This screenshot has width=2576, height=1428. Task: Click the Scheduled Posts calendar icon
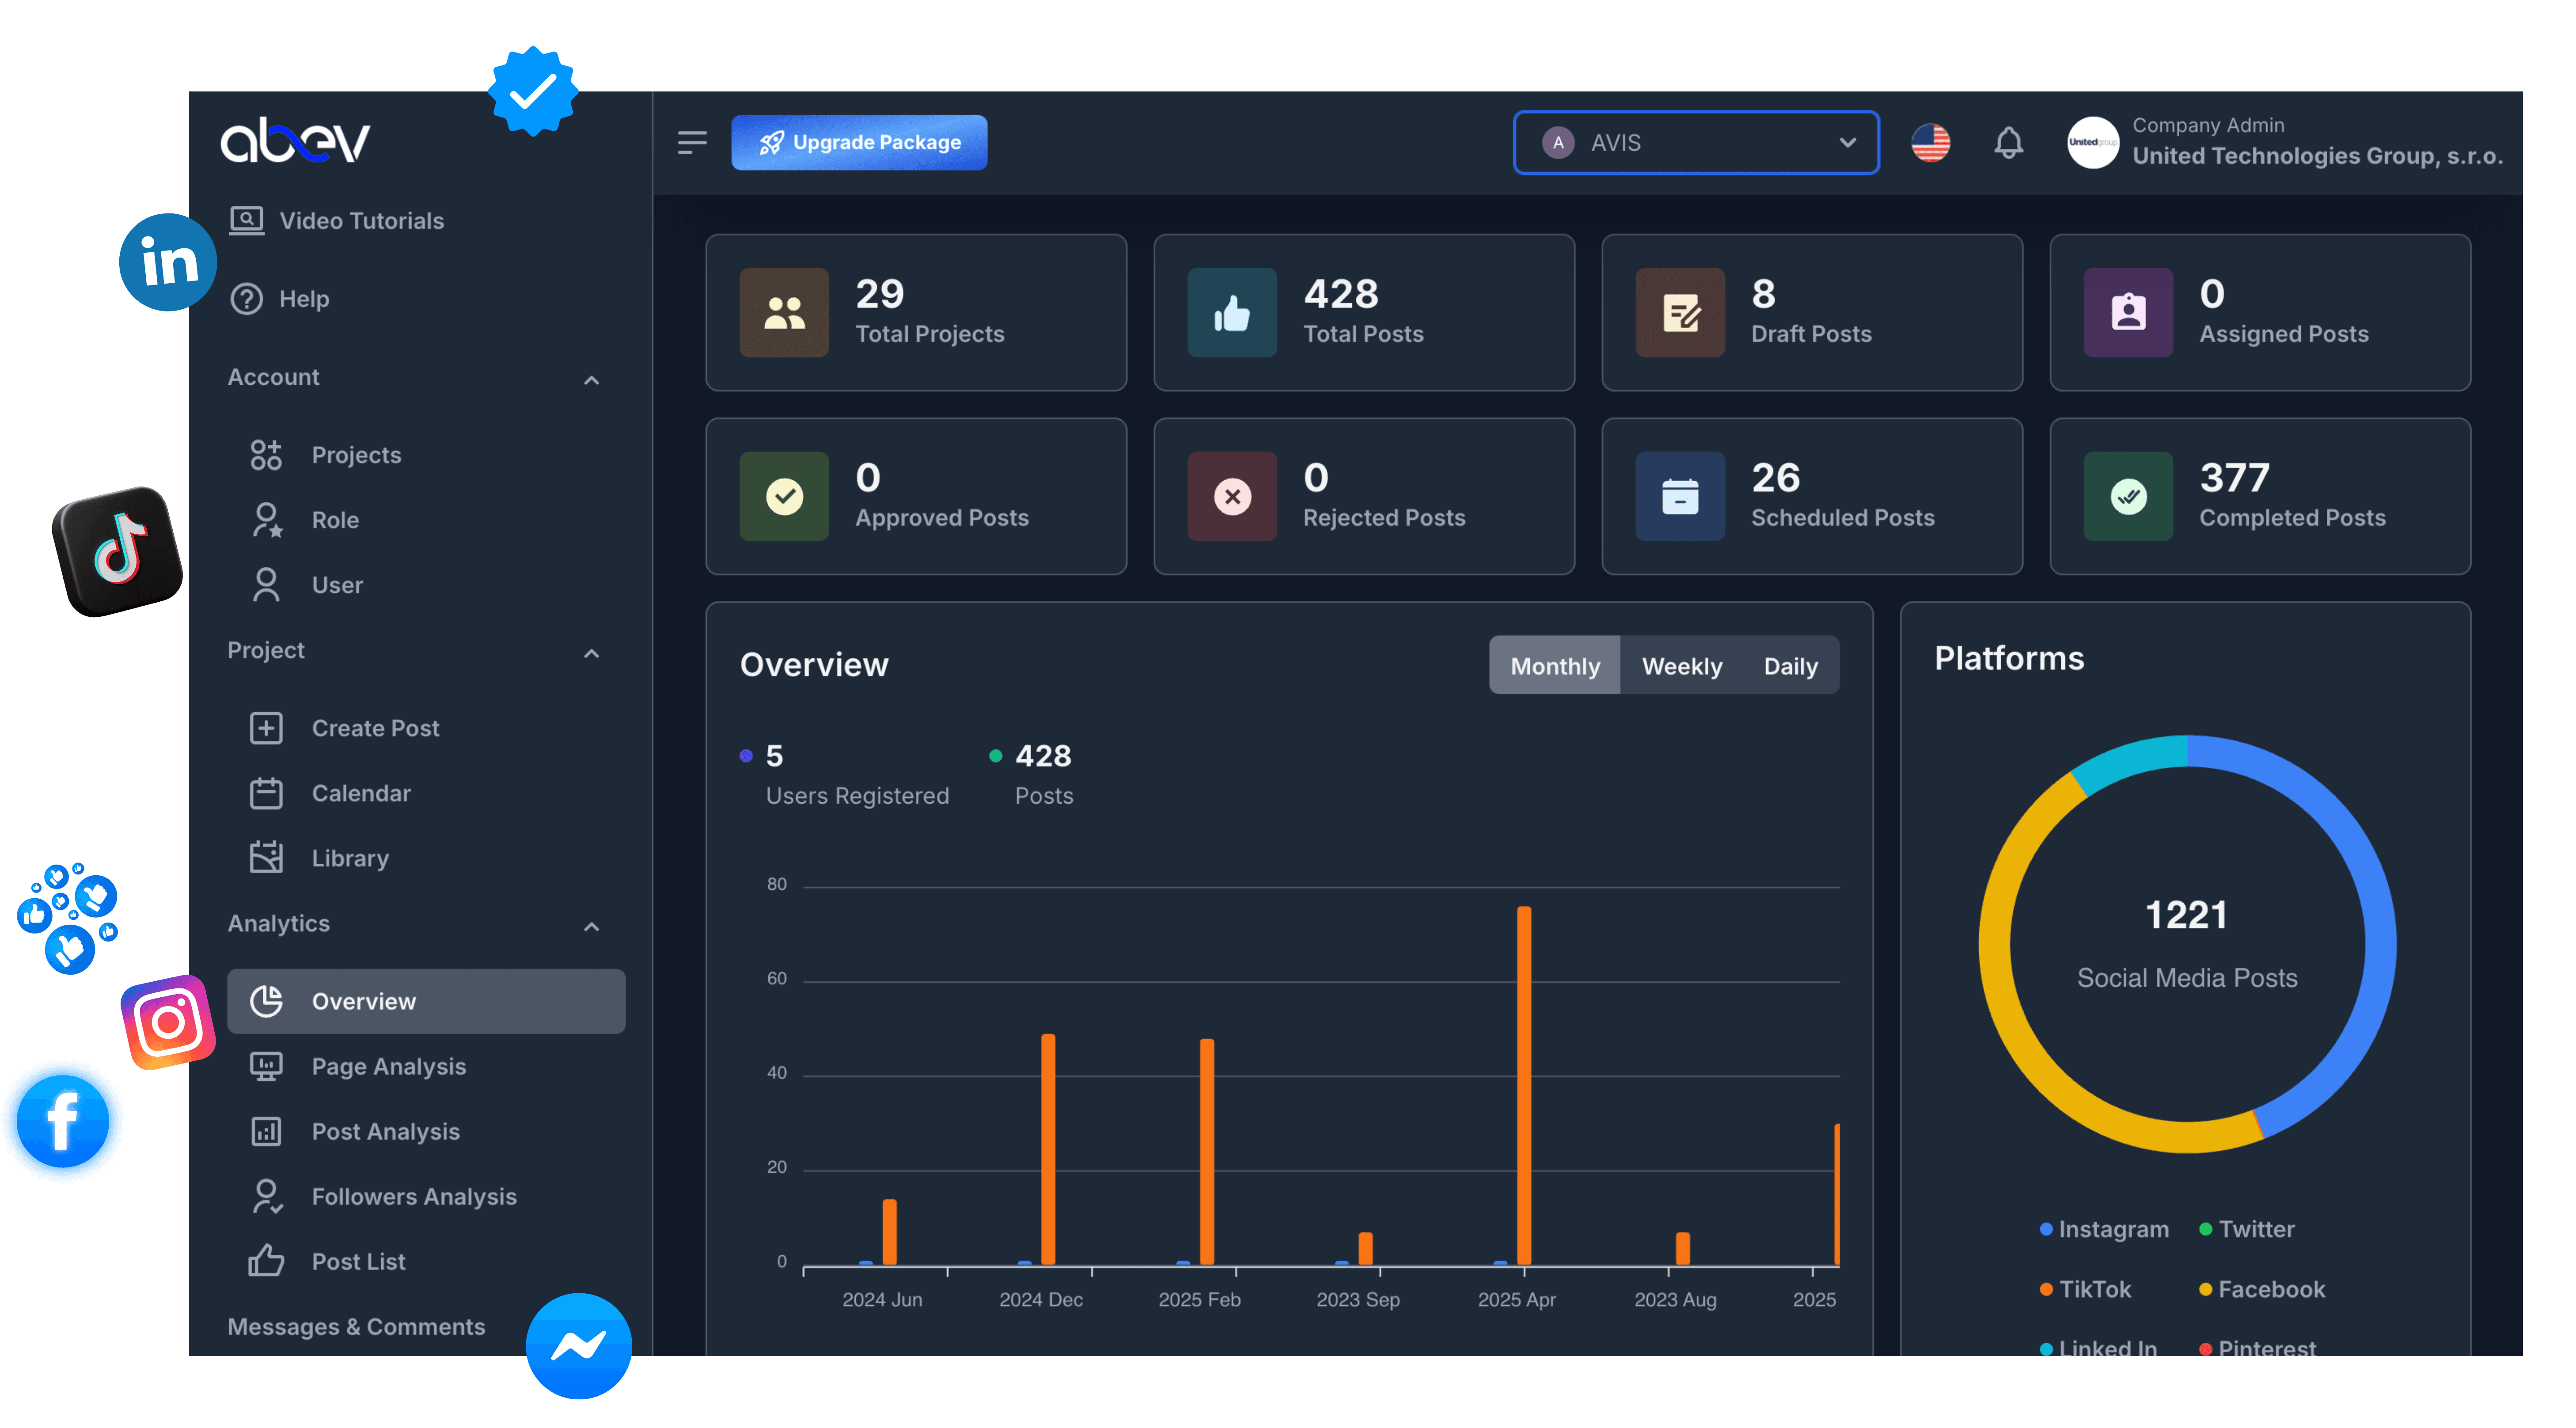click(x=1680, y=497)
